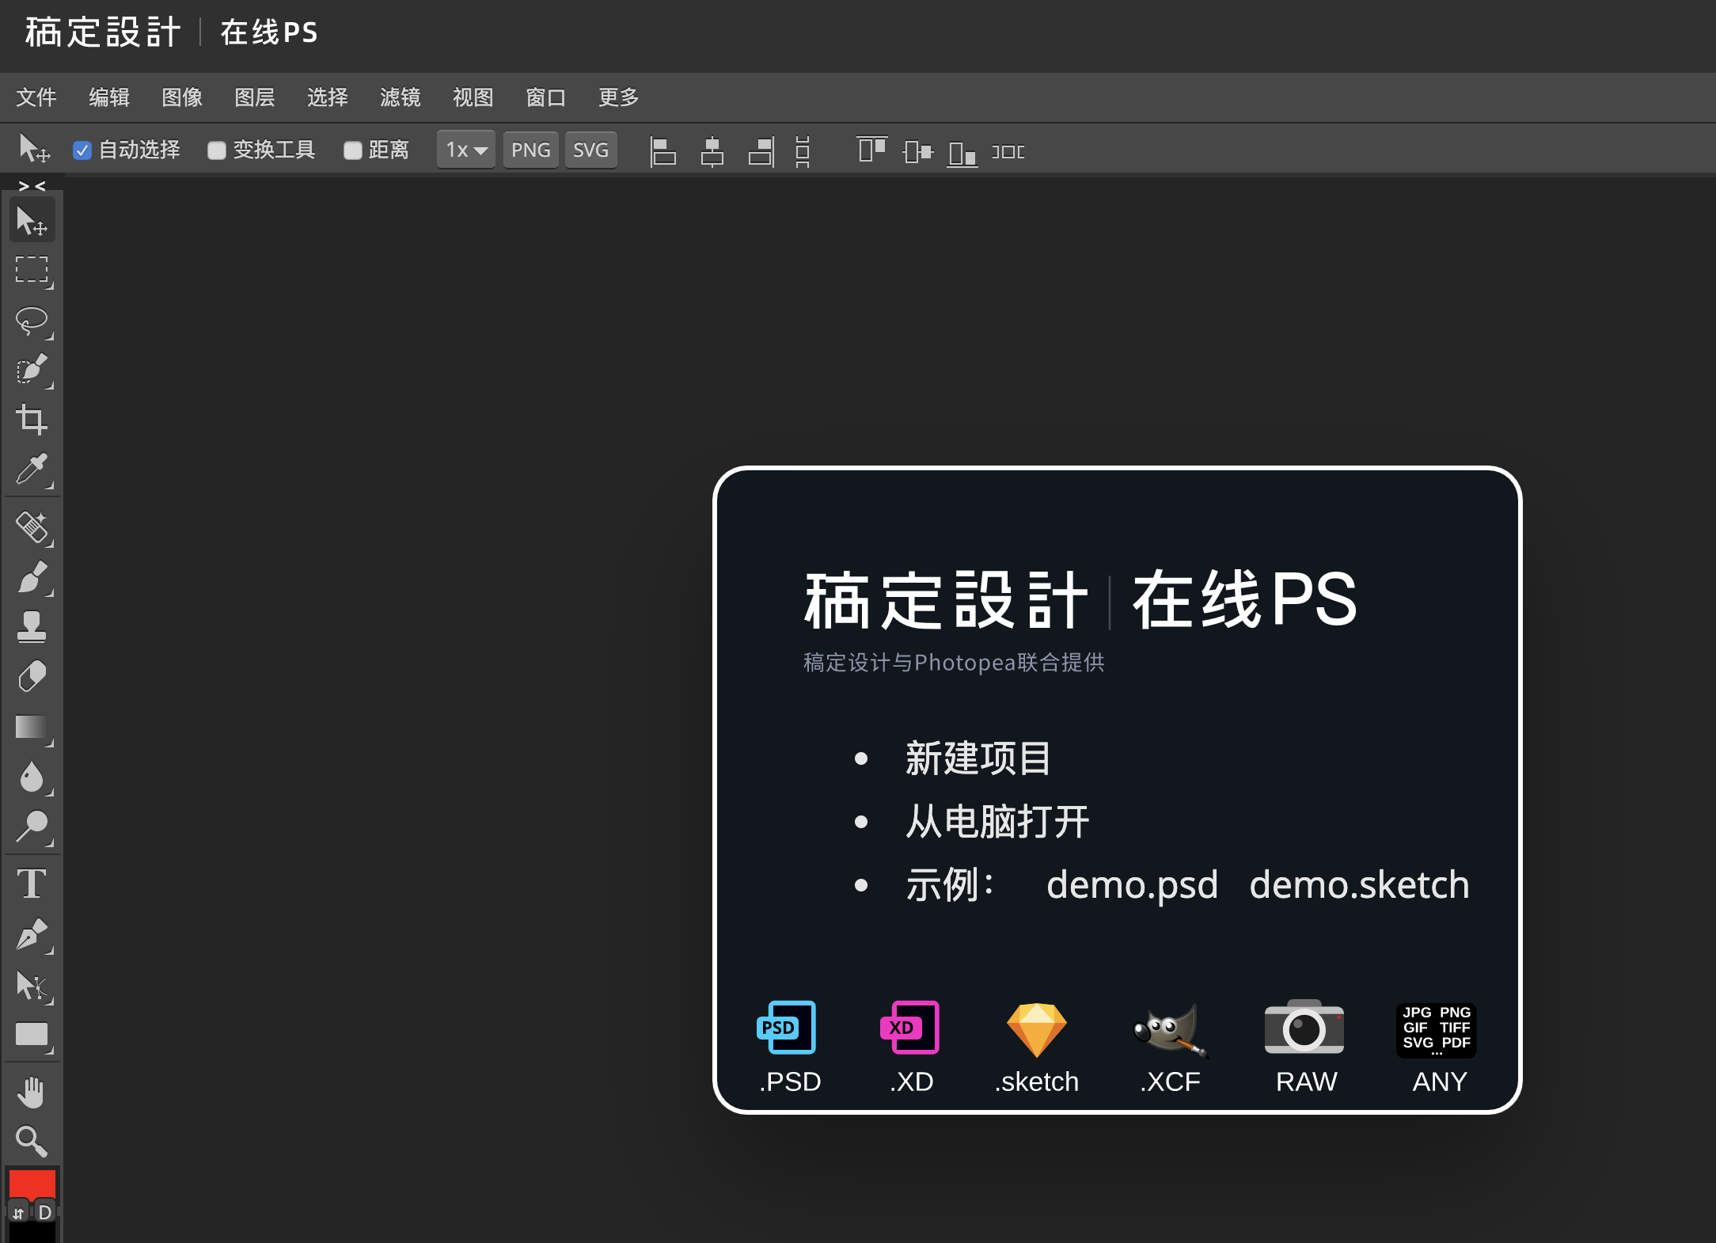This screenshot has height=1243, width=1716.
Task: Open the demo.sketch example
Action: point(1359,884)
